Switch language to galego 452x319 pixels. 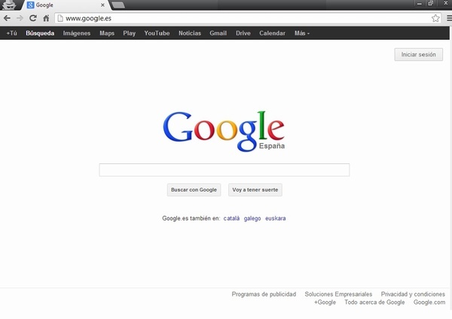252,218
